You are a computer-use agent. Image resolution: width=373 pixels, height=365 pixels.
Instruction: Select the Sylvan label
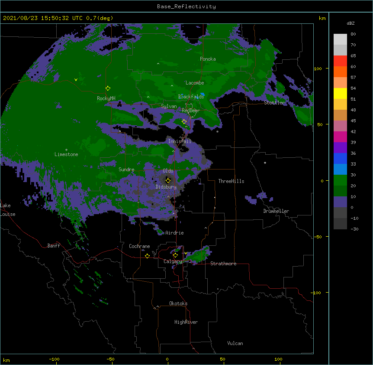tap(169, 106)
